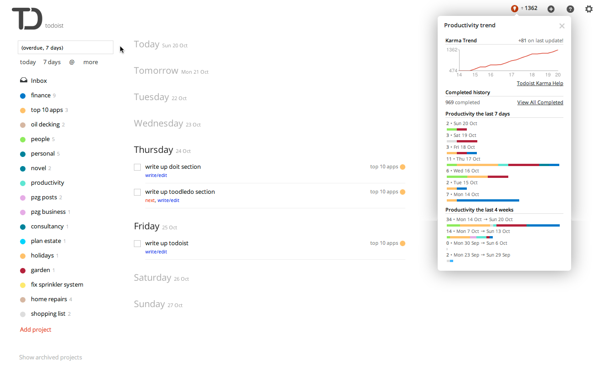Click the Add project link
Viewport: 598px width, 389px height.
[36, 329]
